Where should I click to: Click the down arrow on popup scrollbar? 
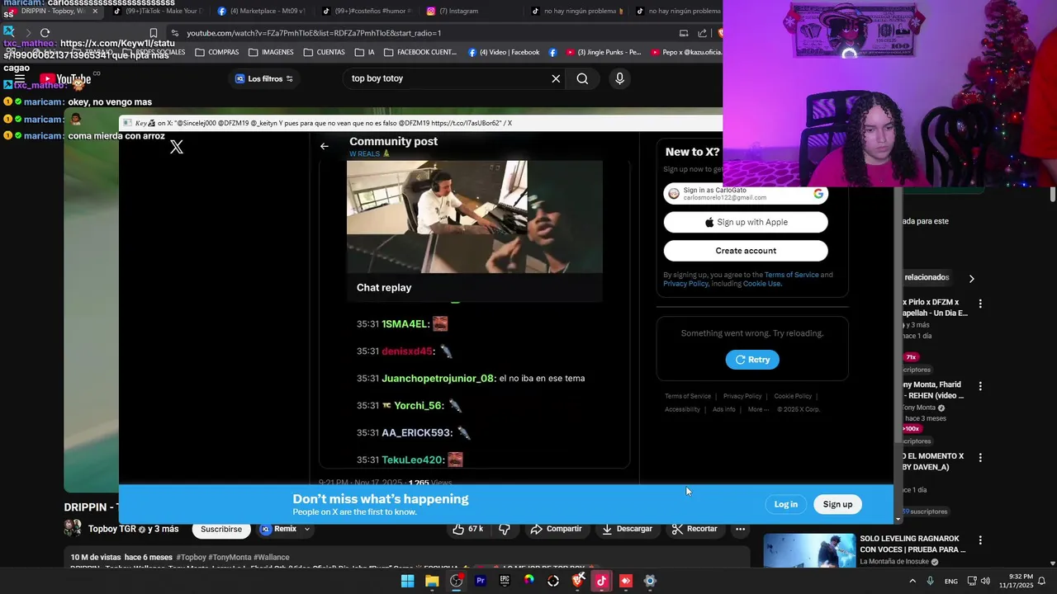pyautogui.click(x=898, y=520)
